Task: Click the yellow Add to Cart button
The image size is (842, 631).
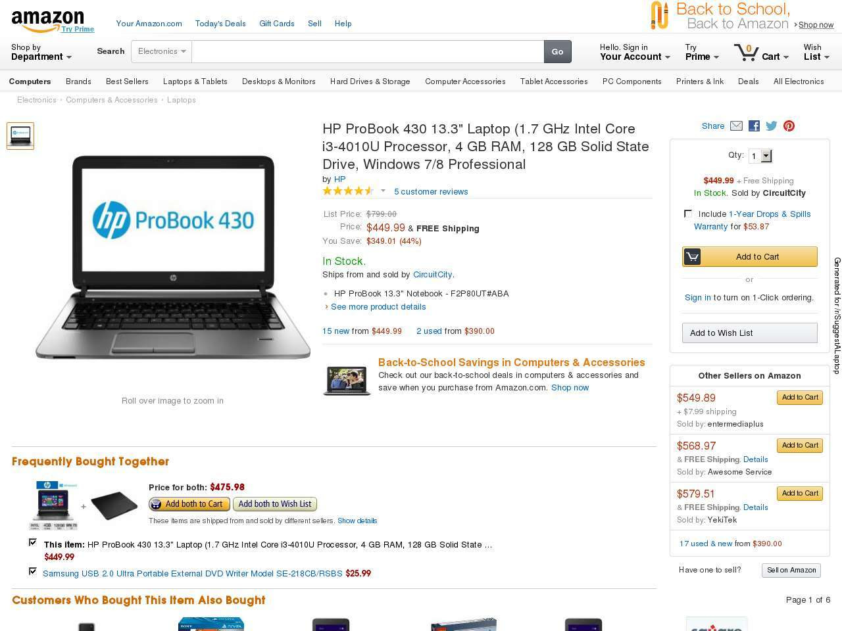Action: point(750,256)
